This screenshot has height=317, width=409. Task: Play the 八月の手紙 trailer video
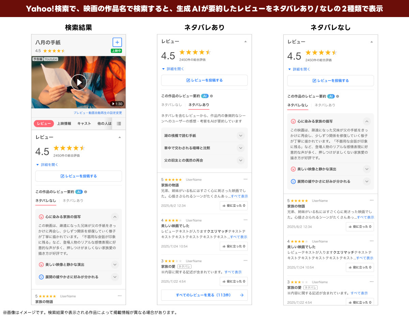[x=79, y=82]
